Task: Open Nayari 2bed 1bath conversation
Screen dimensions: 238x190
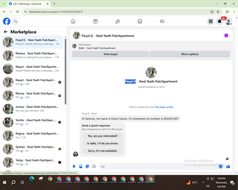Action: point(32,69)
